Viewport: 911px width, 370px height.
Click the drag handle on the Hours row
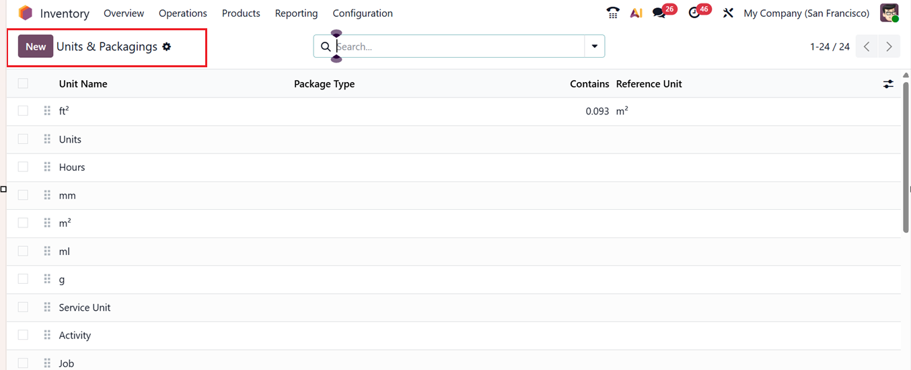47,167
